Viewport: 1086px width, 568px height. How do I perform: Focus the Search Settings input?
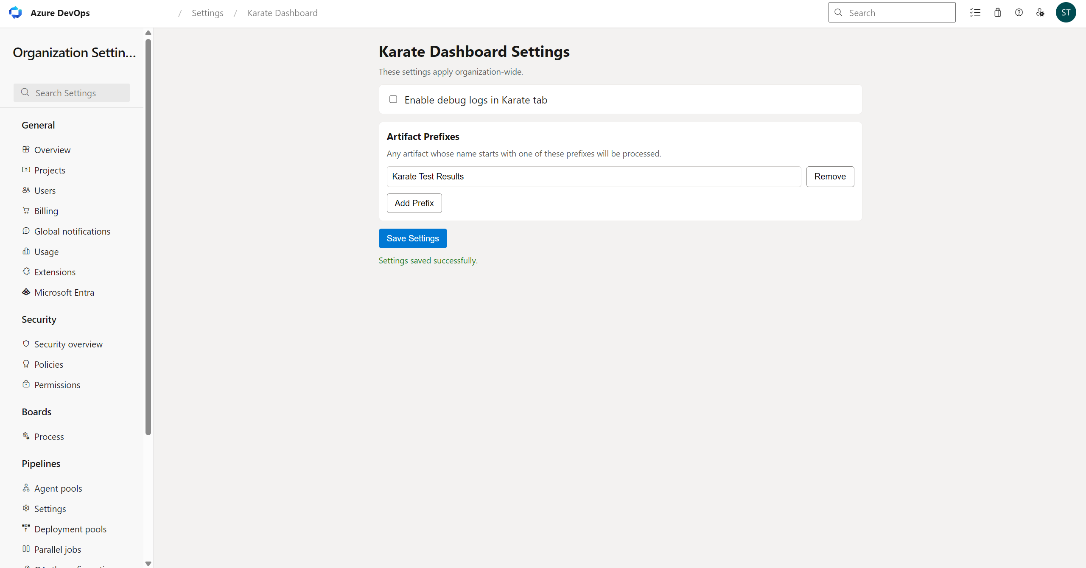[72, 93]
